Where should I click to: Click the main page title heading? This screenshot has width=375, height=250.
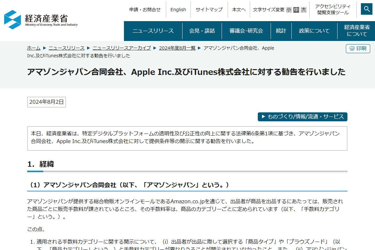point(186,72)
